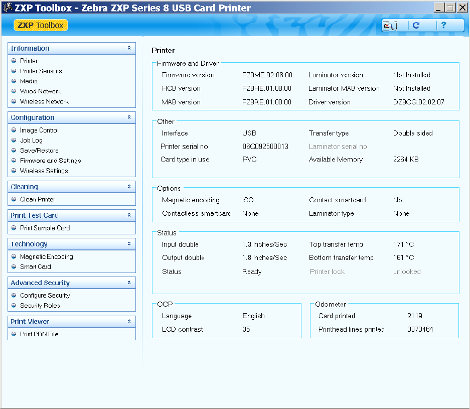470x409 pixels.
Task: Click LCD contrast value 35
Action: pyautogui.click(x=246, y=329)
